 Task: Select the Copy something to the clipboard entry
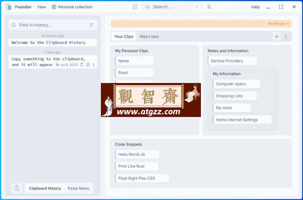(x=53, y=62)
